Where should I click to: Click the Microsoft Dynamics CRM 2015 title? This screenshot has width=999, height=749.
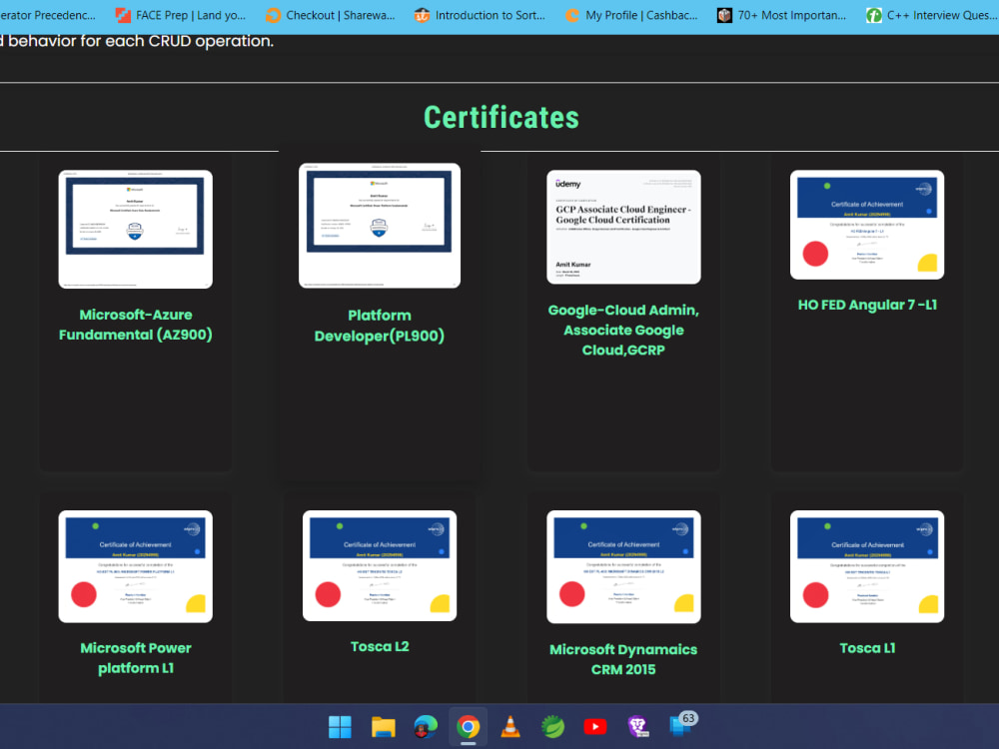(x=623, y=659)
